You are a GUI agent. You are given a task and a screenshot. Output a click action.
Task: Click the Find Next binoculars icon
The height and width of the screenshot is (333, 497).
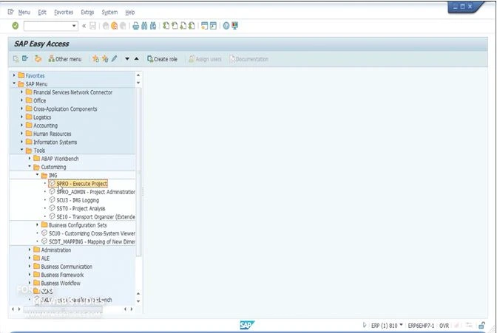(153, 26)
